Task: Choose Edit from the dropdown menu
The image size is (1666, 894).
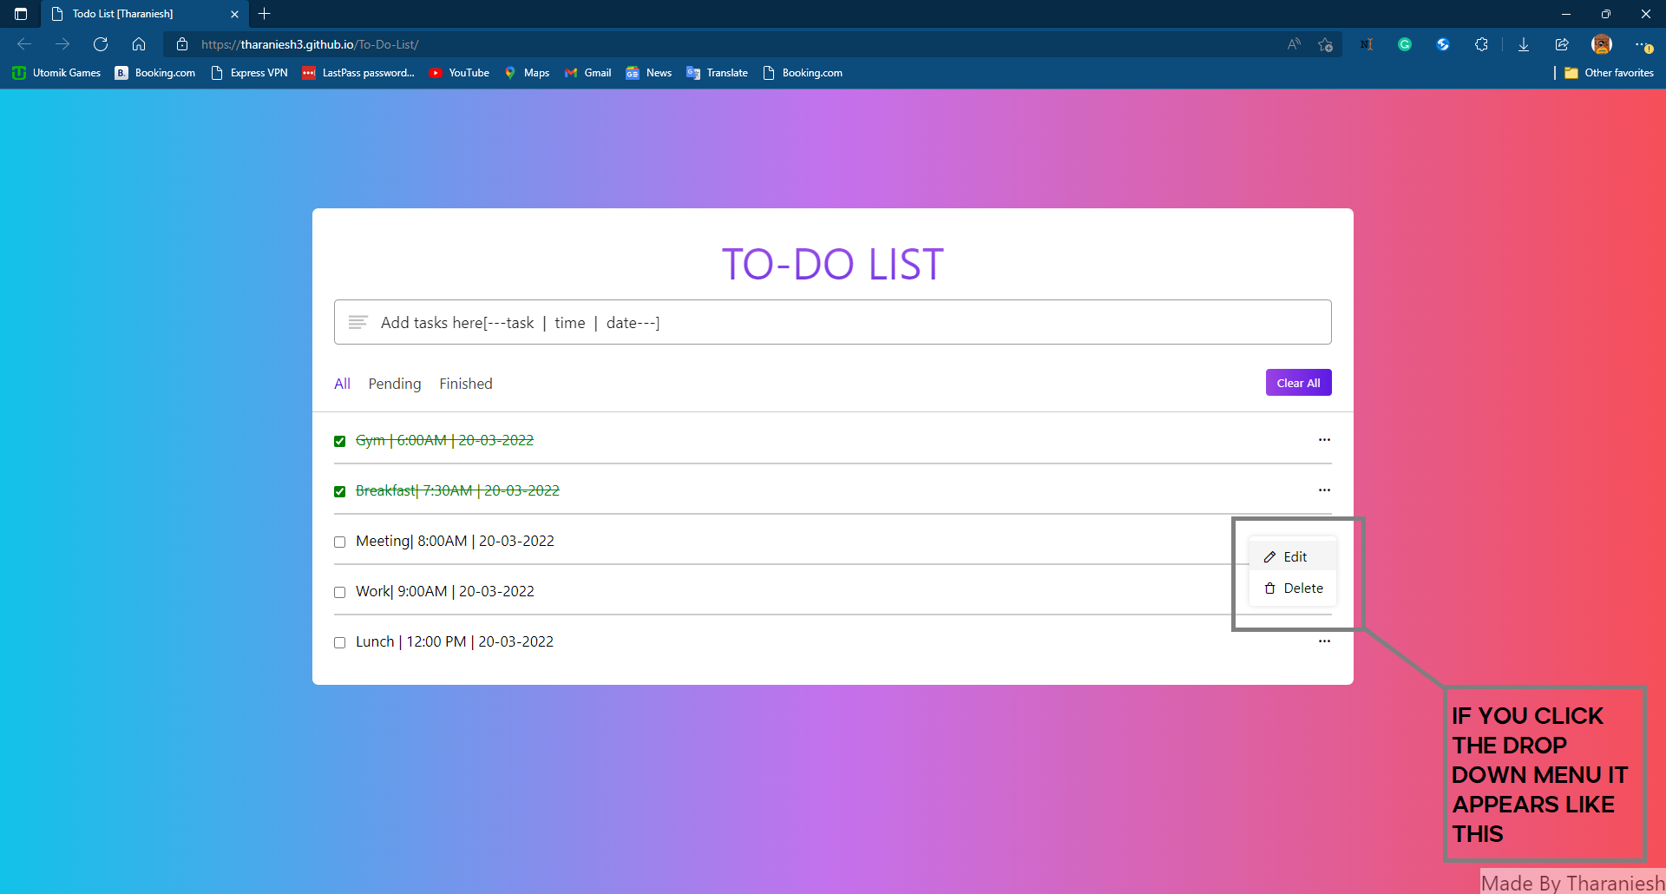Action: (1293, 556)
